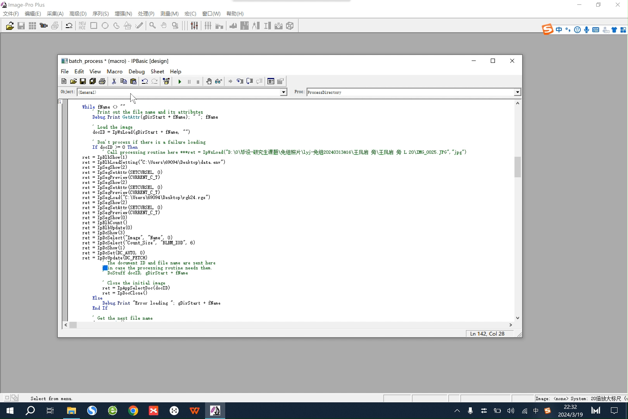The image size is (628, 419).
Task: Click the Step Into debug icon
Action: pyautogui.click(x=240, y=81)
